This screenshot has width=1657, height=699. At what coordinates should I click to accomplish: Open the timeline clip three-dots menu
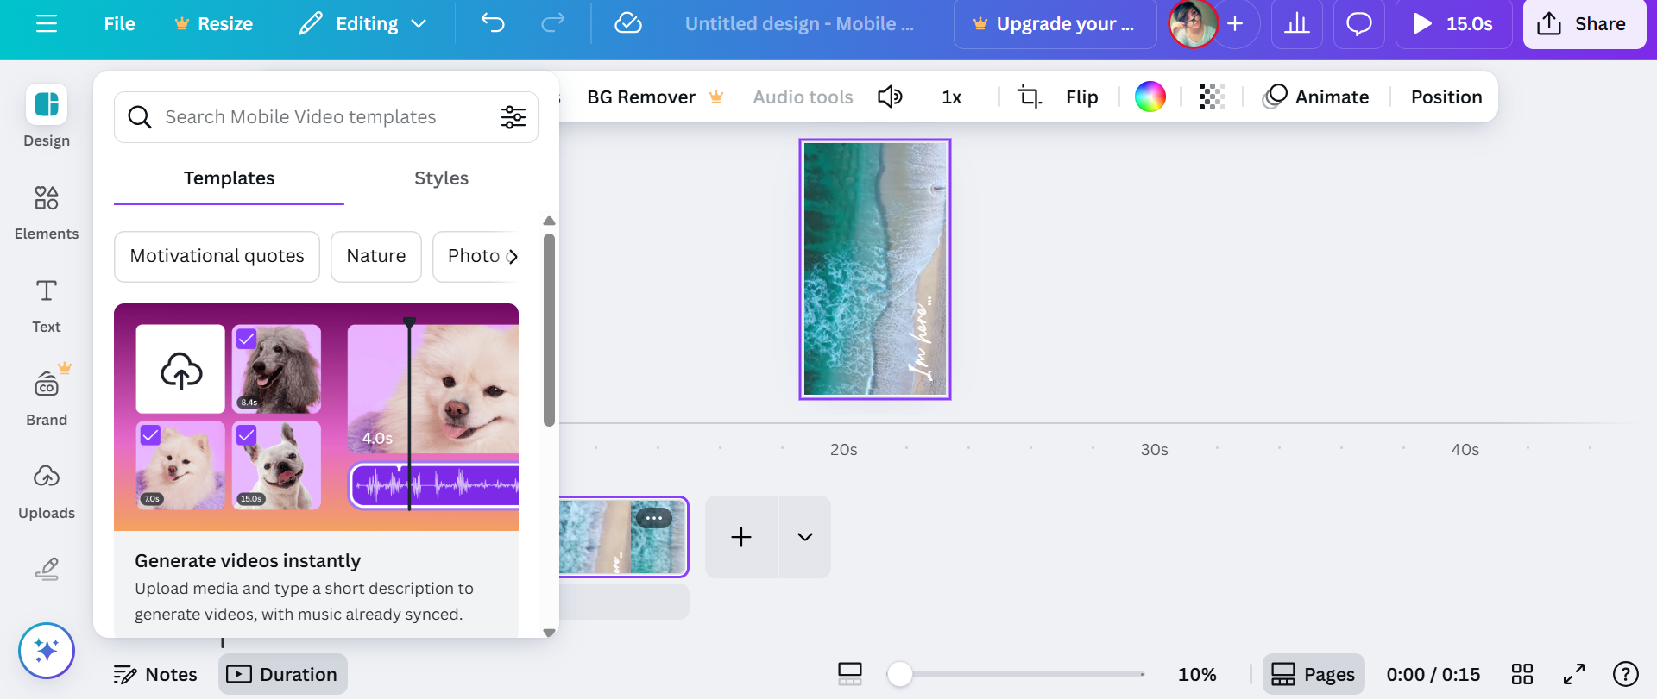653,519
